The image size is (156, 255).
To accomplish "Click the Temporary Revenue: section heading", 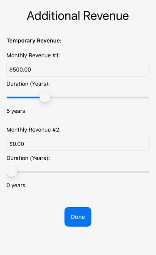I will (x=34, y=41).
